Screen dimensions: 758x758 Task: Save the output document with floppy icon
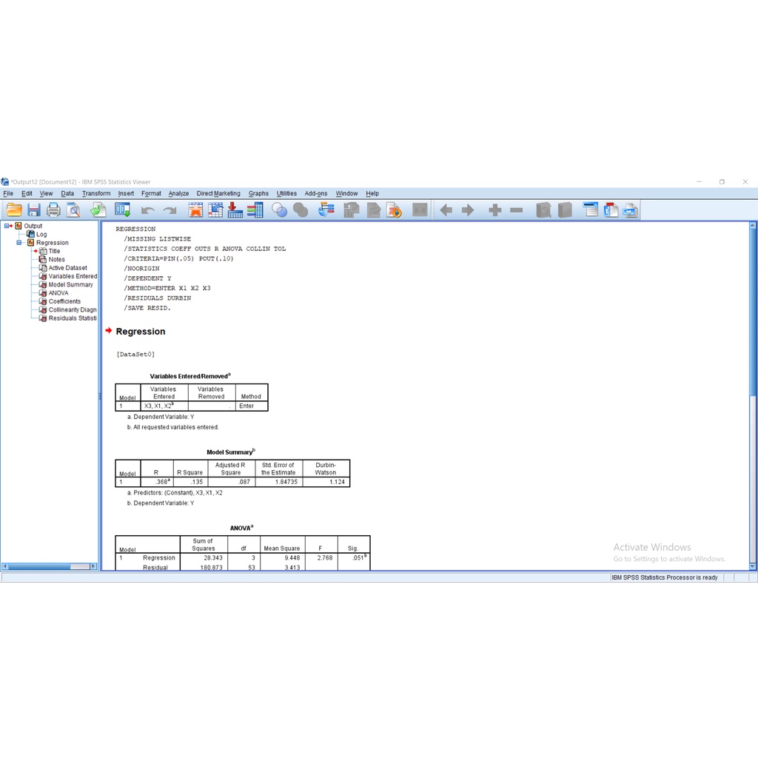34,210
